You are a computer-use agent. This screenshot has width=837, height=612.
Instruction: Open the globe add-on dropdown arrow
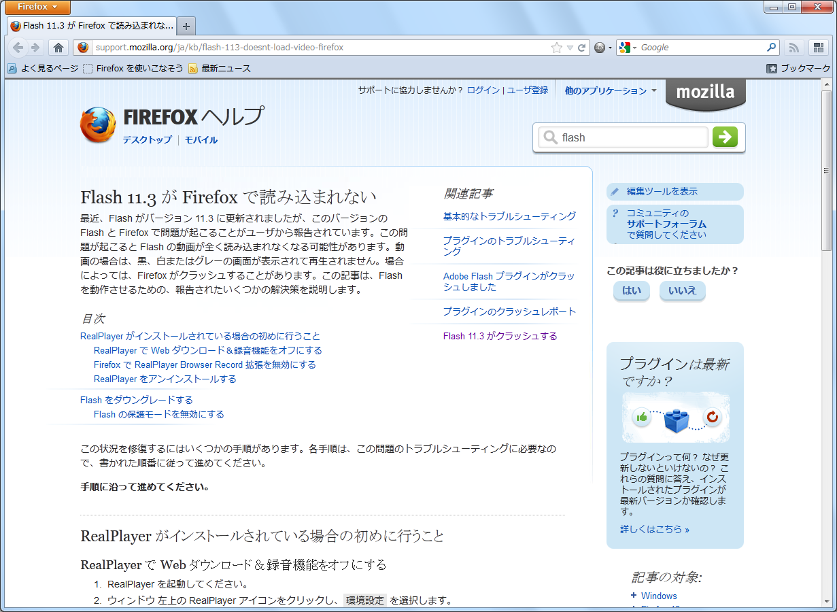610,48
